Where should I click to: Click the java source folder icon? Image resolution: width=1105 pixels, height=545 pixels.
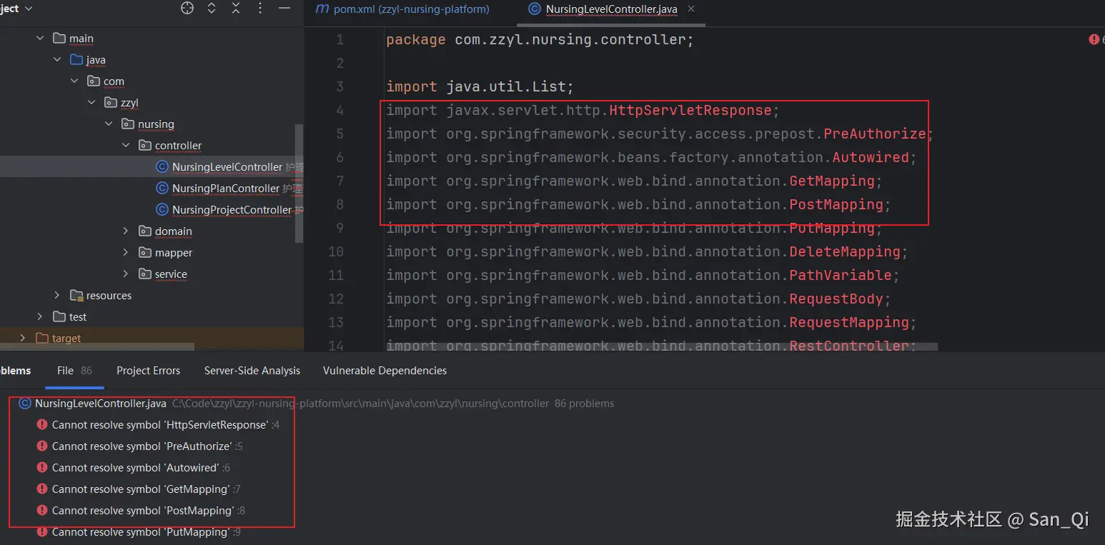(x=76, y=59)
